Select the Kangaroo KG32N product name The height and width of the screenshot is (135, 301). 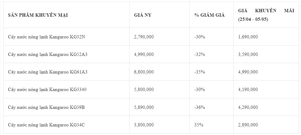point(47,37)
